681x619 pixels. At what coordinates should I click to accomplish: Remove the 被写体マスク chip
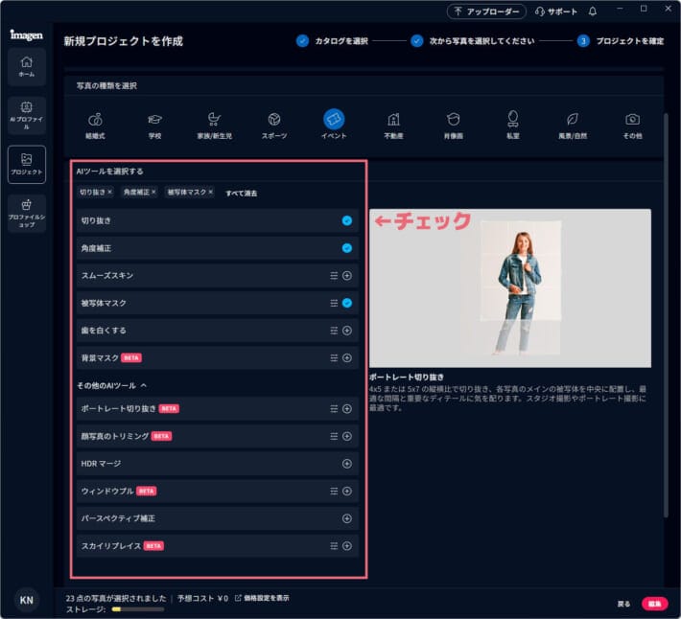[211, 192]
